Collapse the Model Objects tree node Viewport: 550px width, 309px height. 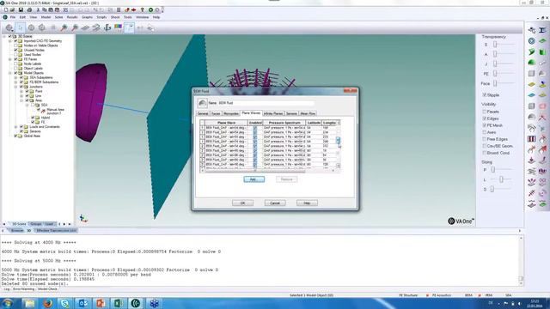[x=9, y=73]
